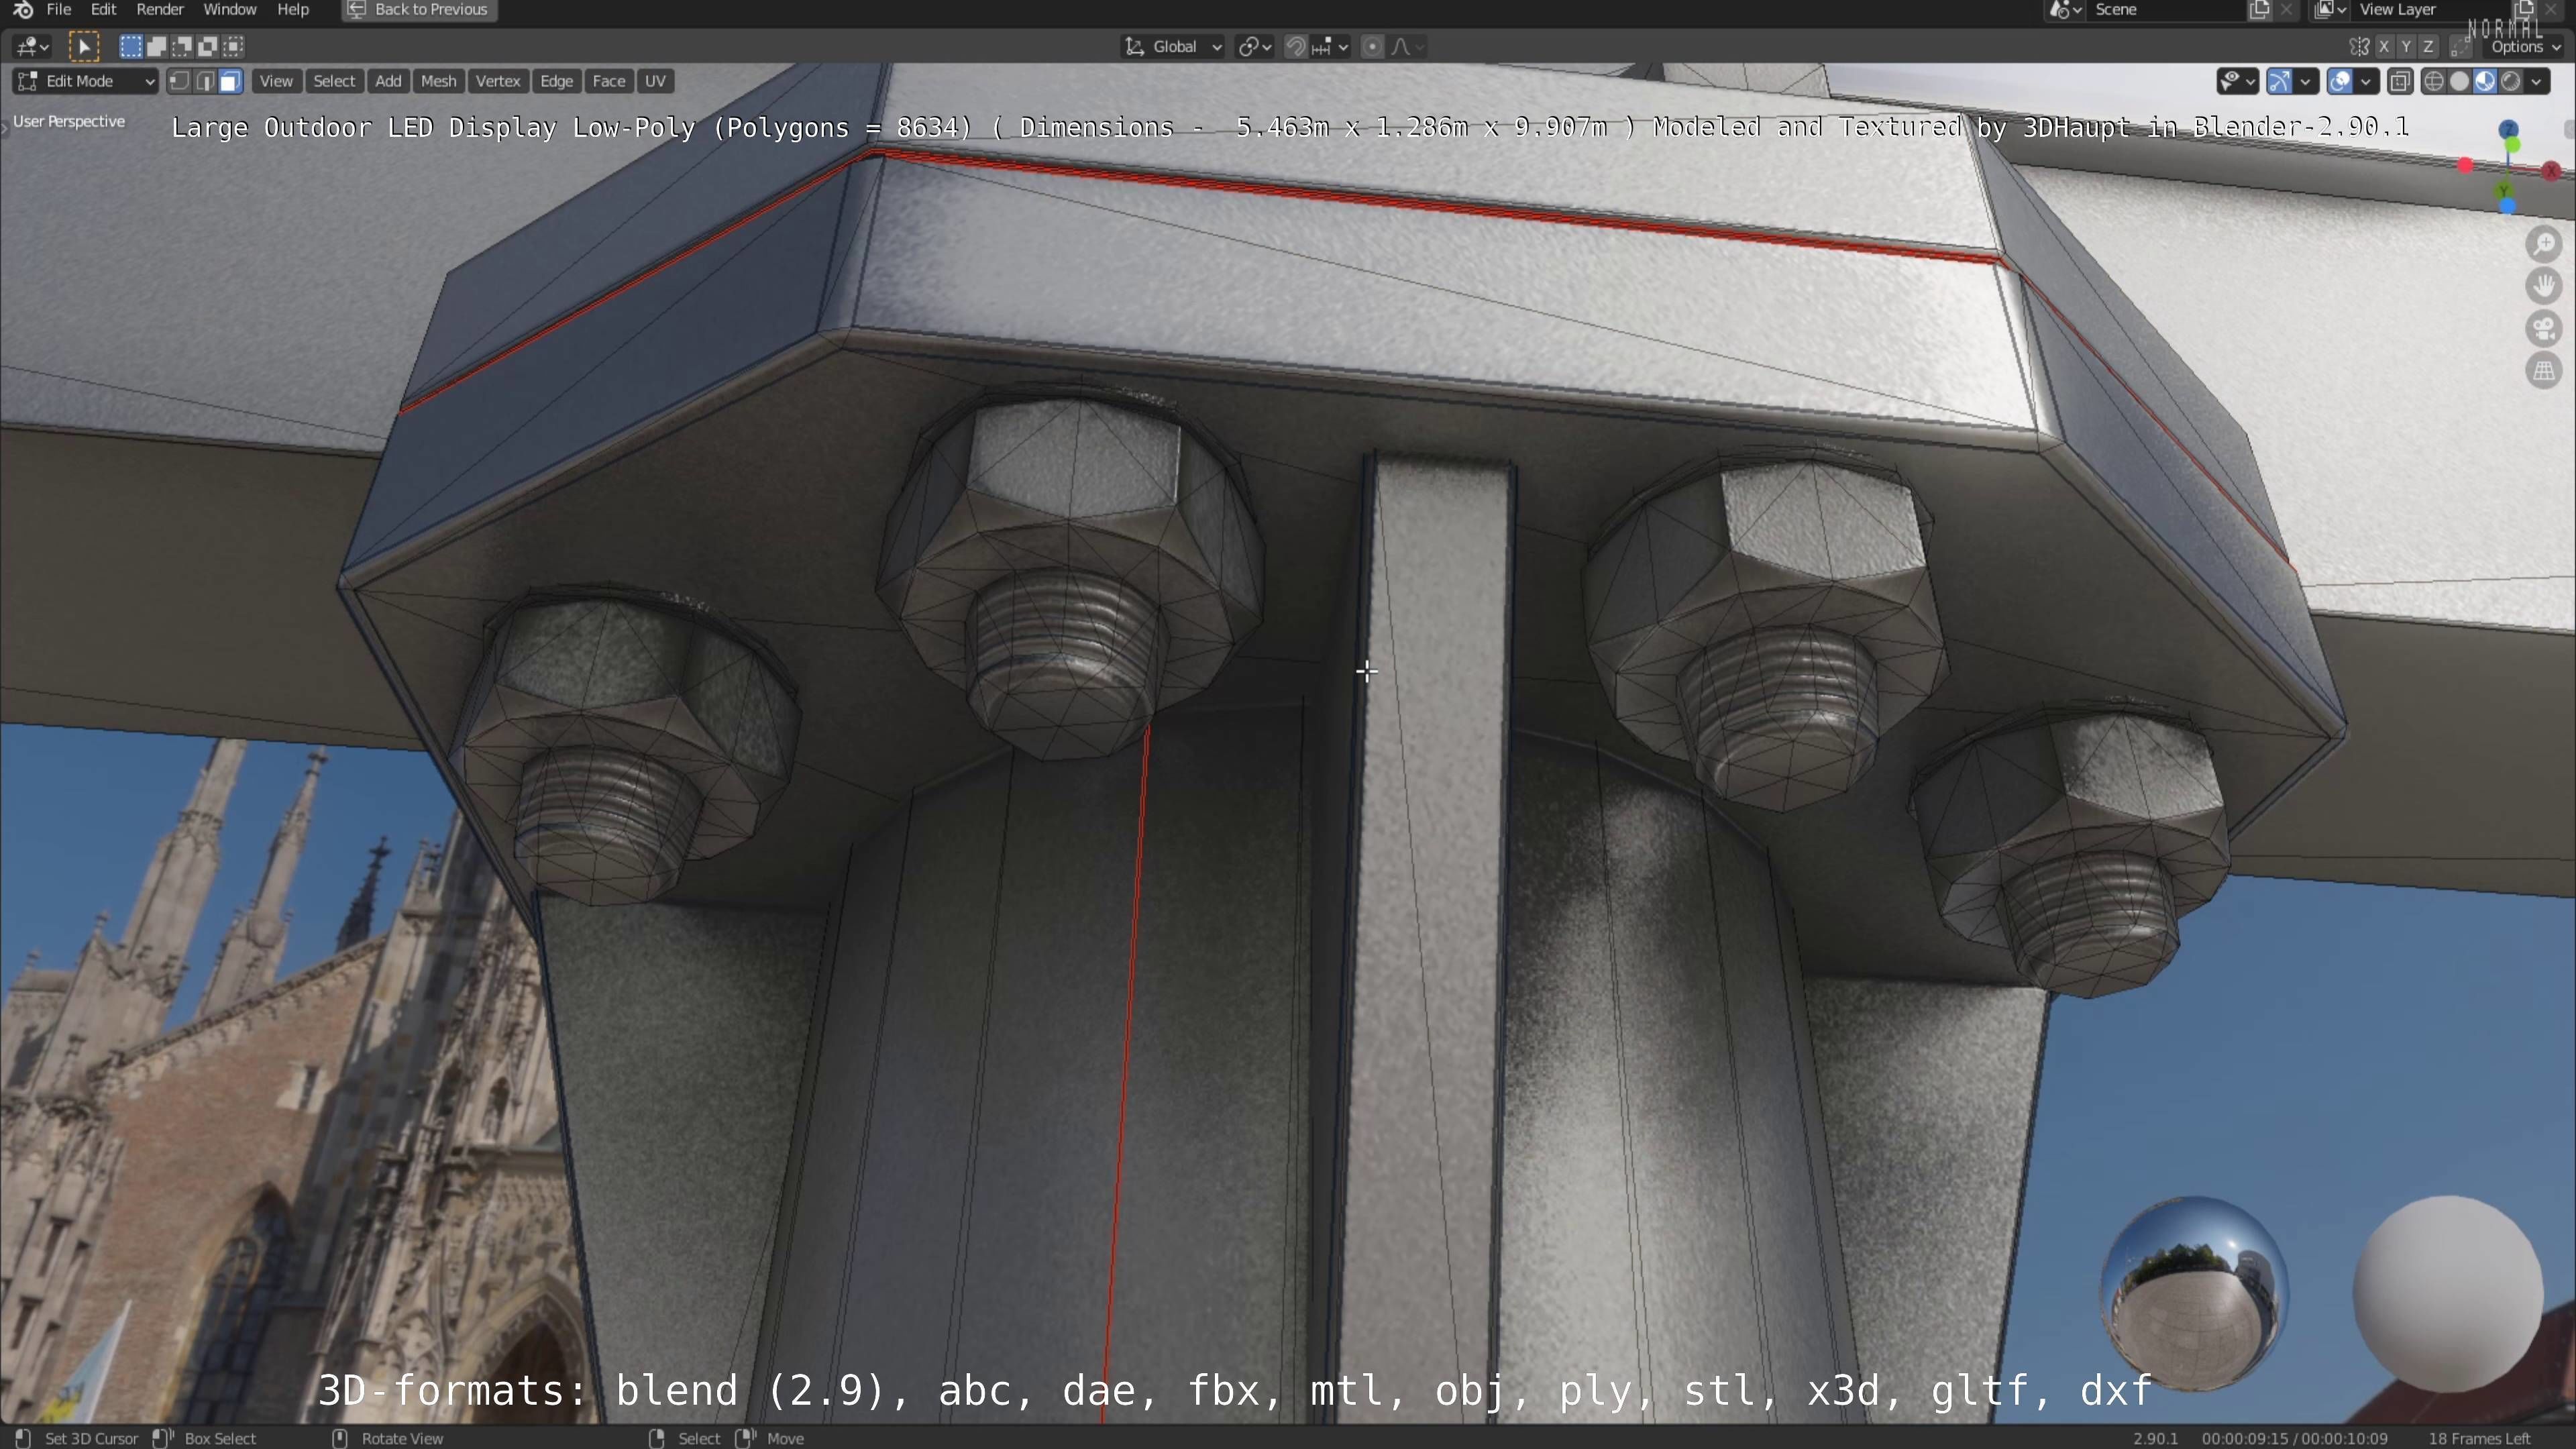
Task: Click the zoom magnifier viewport icon
Action: 2543,245
